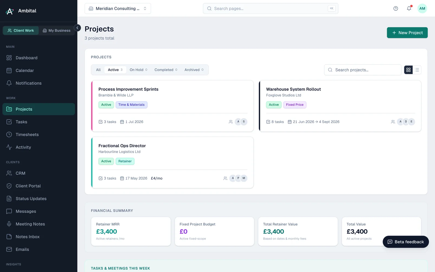Open Notes Inbox
This screenshot has width=435, height=272.
[x=39, y=237]
